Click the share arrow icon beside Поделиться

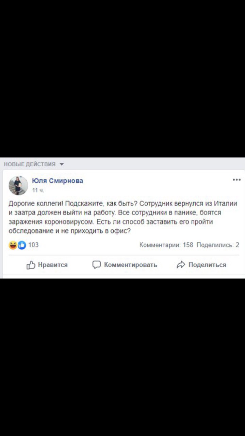tap(181, 265)
